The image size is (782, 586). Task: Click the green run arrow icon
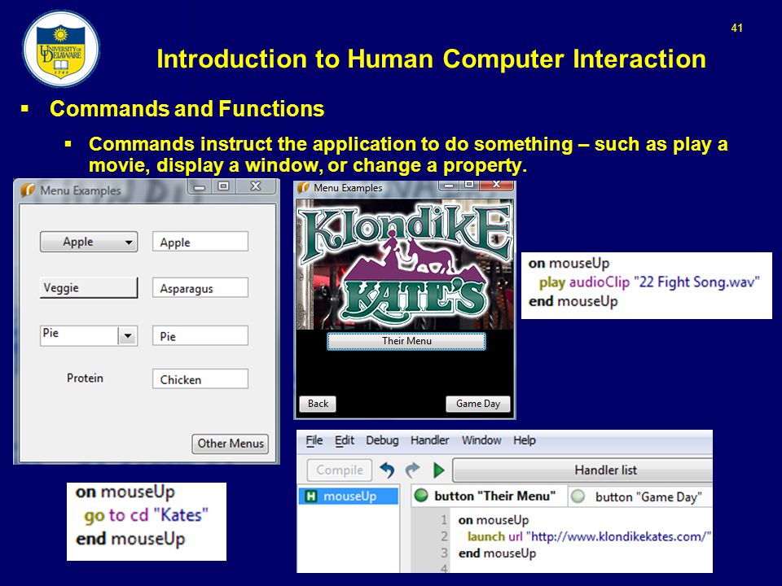pos(438,470)
